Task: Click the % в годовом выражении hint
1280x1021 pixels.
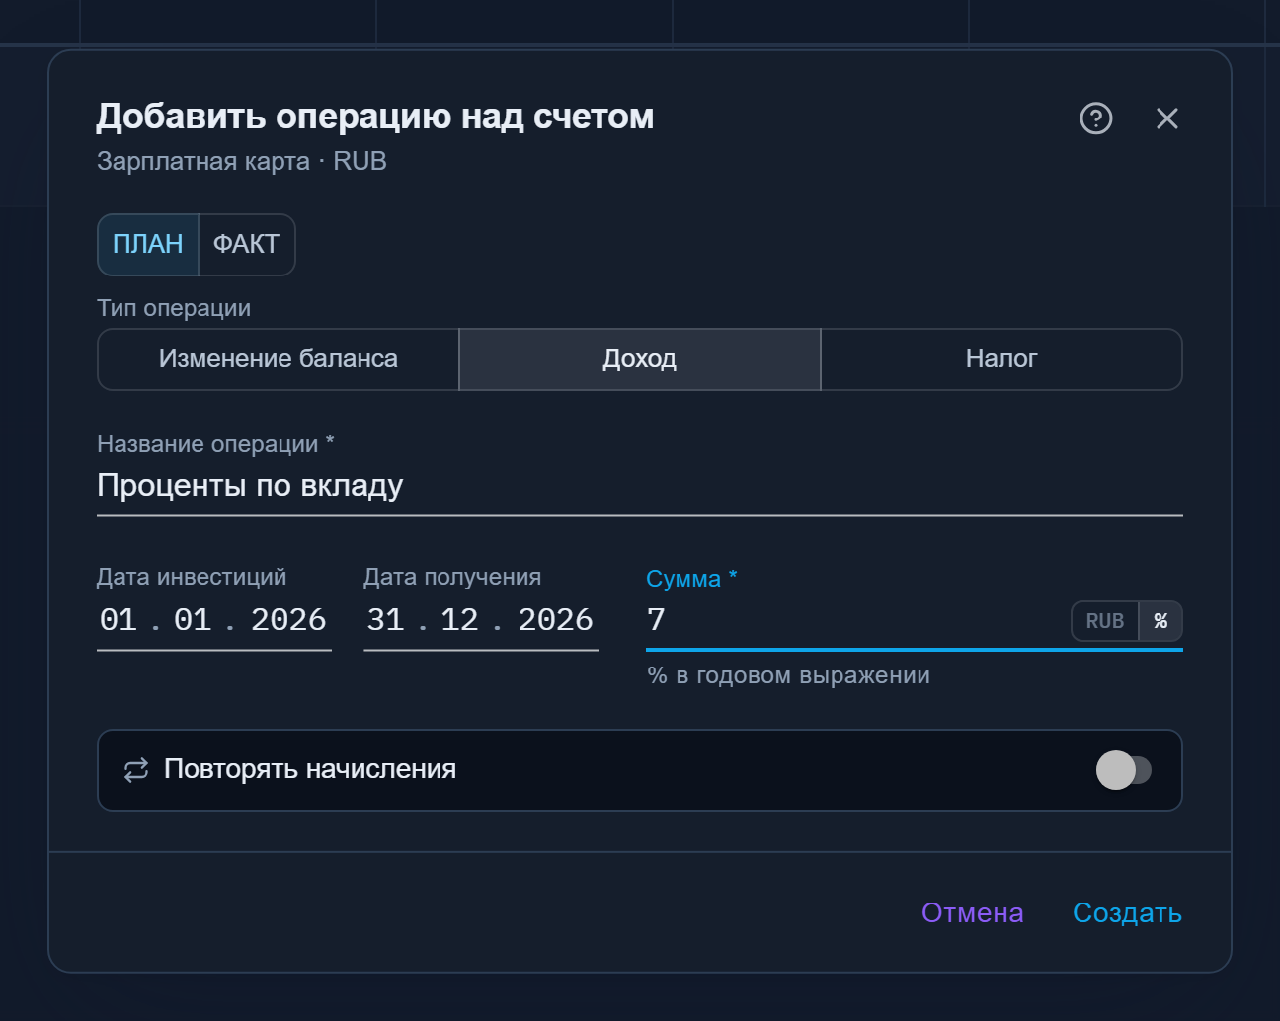Action: [788, 675]
